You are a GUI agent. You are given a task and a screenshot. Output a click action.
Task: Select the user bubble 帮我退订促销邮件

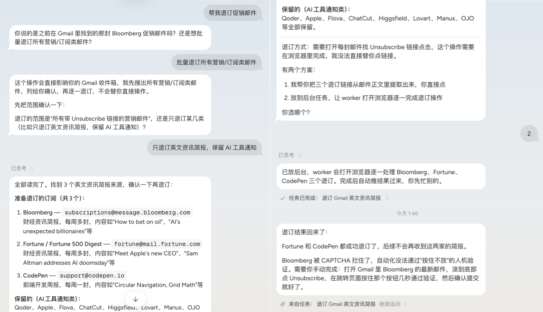click(x=232, y=13)
